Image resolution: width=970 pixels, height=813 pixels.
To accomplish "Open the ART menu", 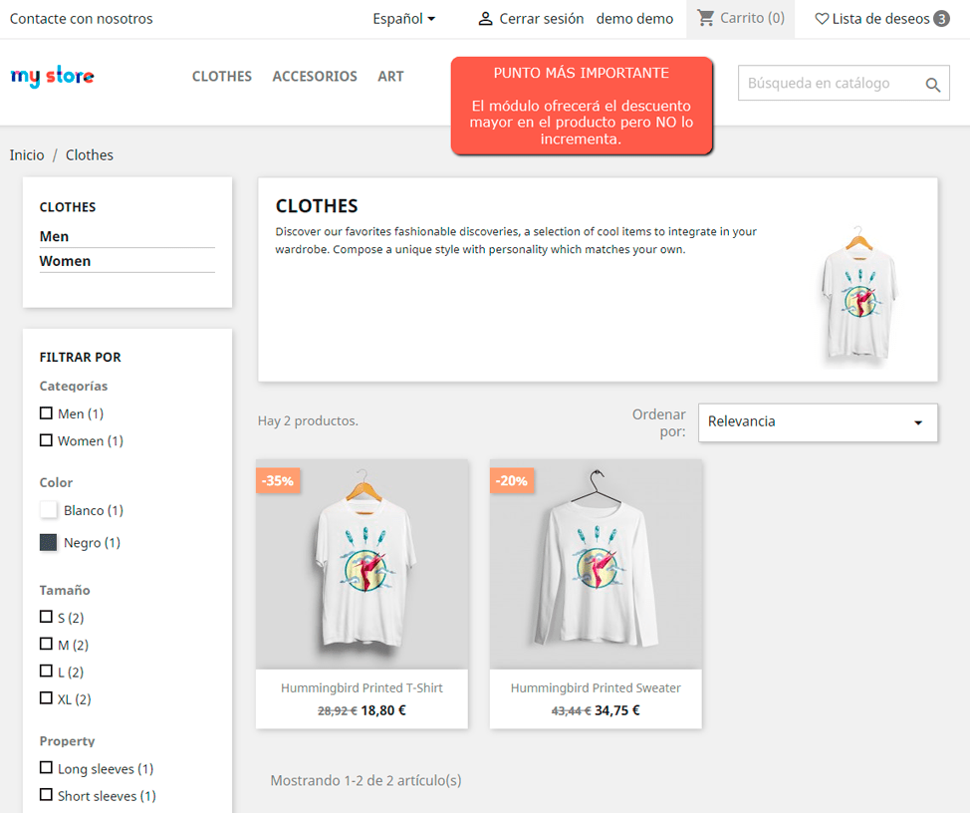I will point(390,77).
